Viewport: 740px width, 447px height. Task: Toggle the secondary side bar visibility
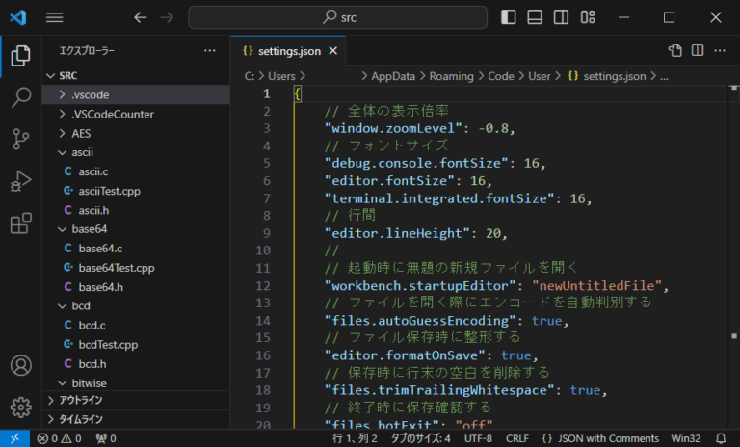tap(561, 17)
